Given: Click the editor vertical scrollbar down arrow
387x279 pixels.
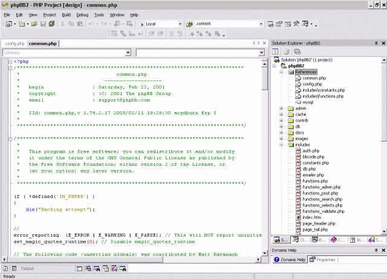Looking at the screenshot, I should click(264, 253).
